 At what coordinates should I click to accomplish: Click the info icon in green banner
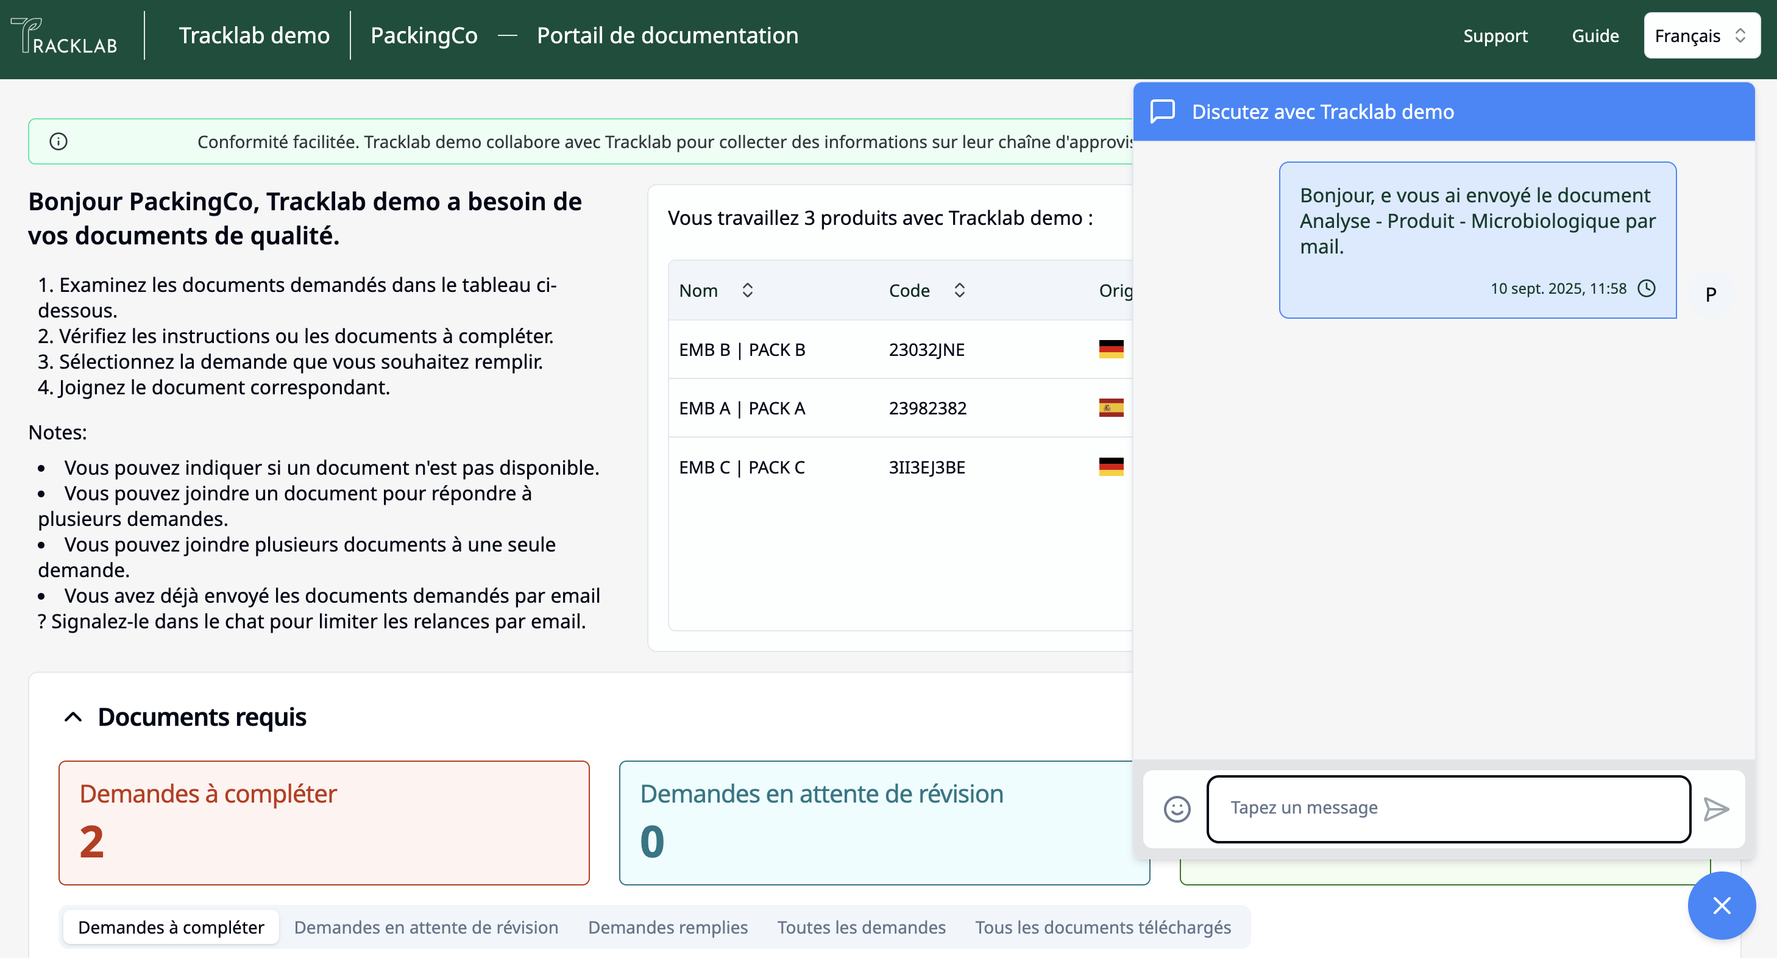[59, 141]
